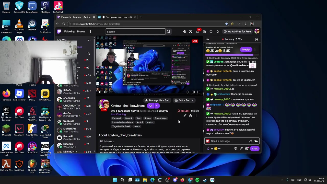Open the dropdown arrow beside the notification button
The width and height of the screenshot is (327, 184).
(157, 106)
